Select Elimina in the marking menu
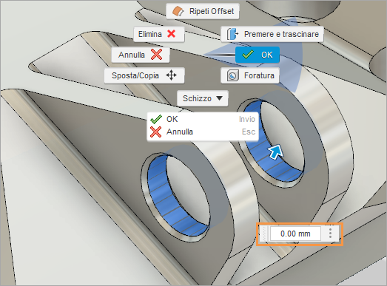387x286 pixels. coord(159,34)
